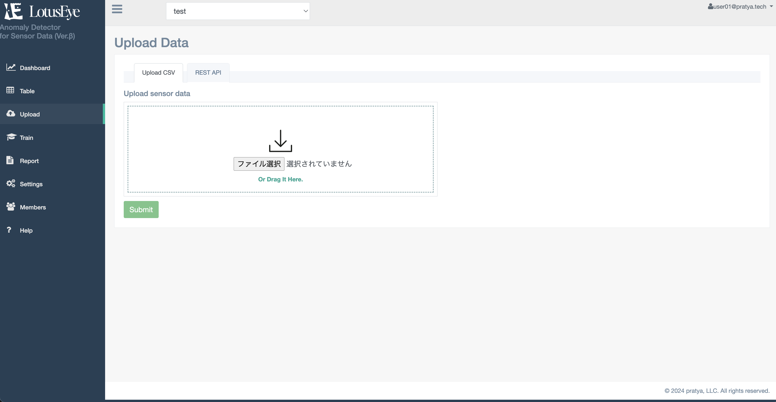Viewport: 776px width, 402px height.
Task: Click the Help question mark icon
Action: pyautogui.click(x=9, y=230)
